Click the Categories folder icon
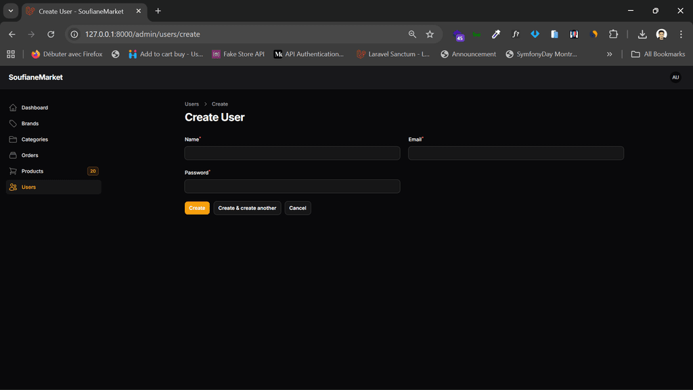 coord(13,139)
